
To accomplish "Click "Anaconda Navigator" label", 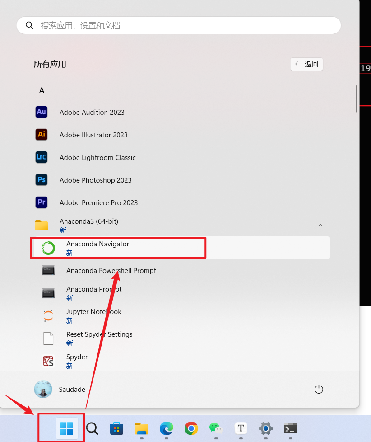I will point(97,244).
